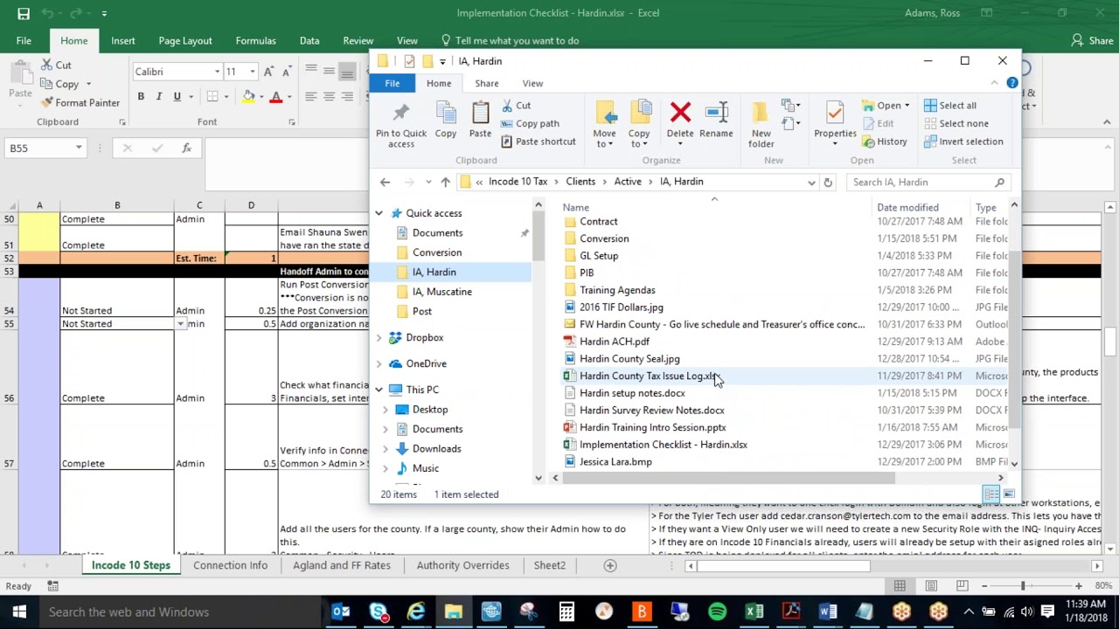
Task: Sort files by the Name column header
Action: point(576,207)
